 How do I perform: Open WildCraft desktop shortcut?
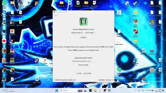(12, 61)
